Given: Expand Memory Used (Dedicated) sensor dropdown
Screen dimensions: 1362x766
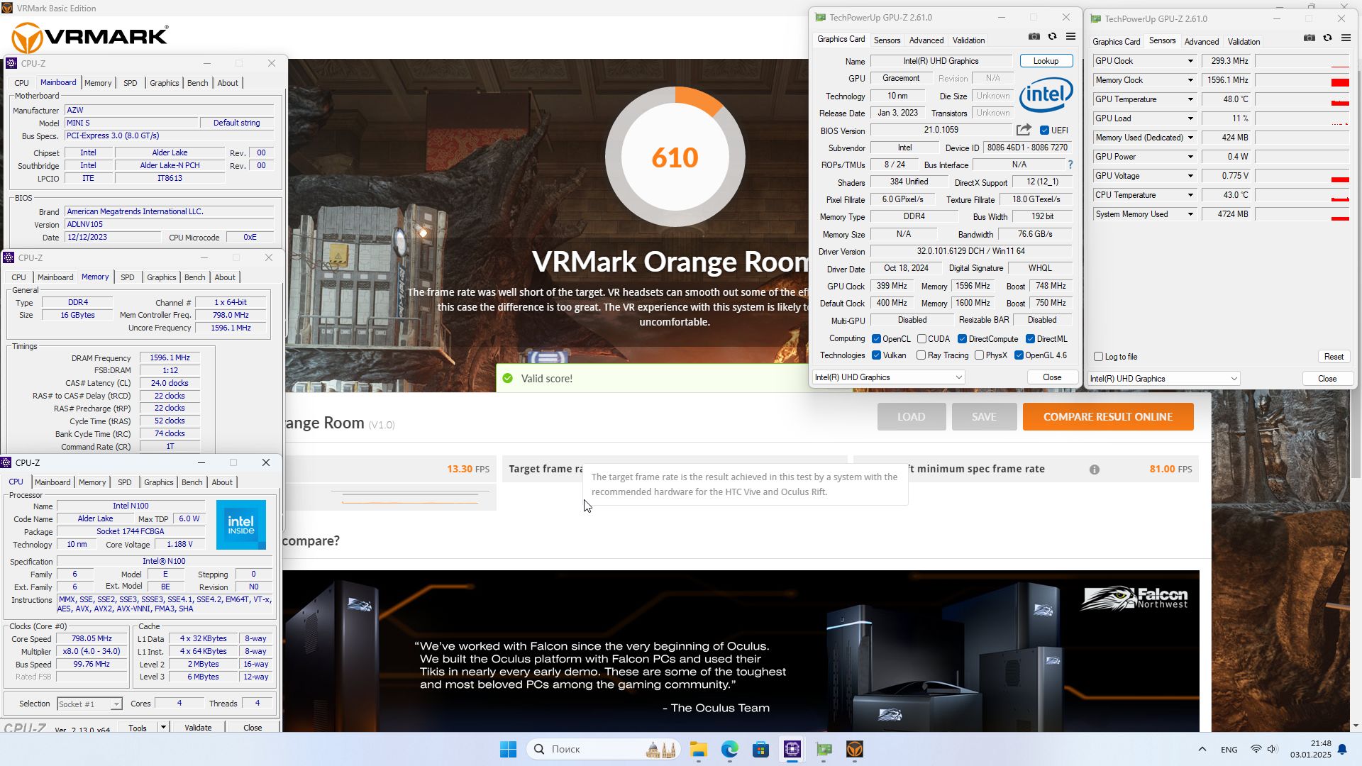Looking at the screenshot, I should coord(1190,138).
